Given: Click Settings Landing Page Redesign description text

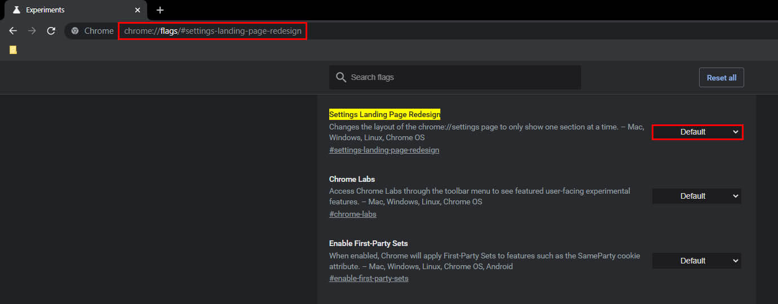Looking at the screenshot, I should 487,132.
